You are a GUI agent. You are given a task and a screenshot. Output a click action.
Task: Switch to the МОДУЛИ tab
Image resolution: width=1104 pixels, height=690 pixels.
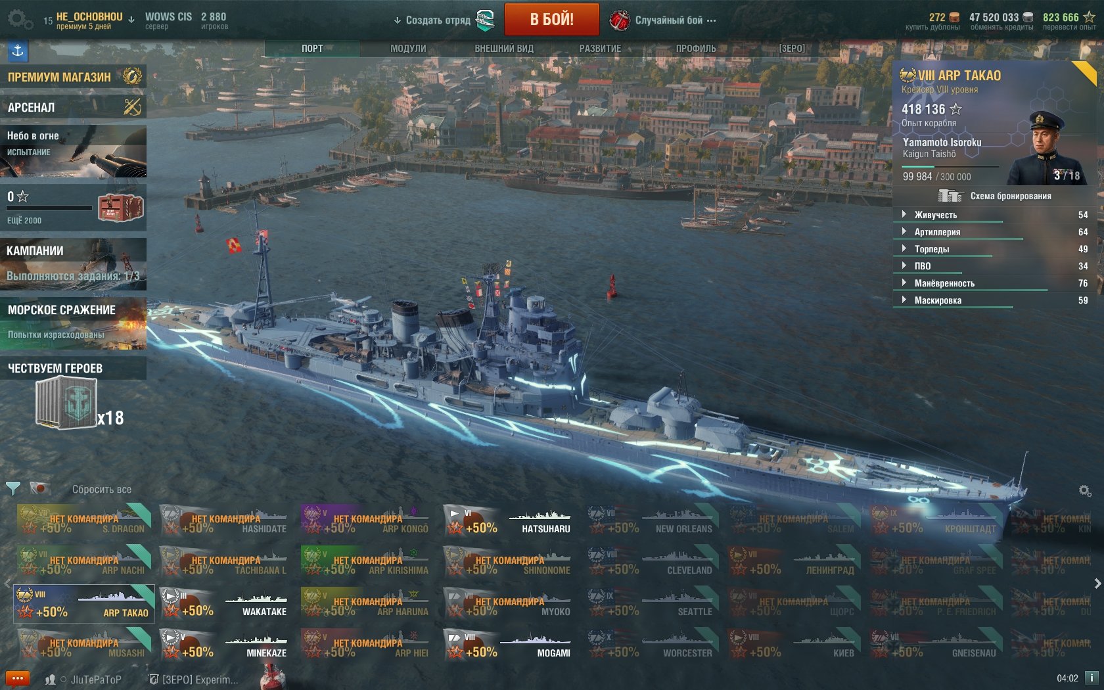tap(408, 49)
